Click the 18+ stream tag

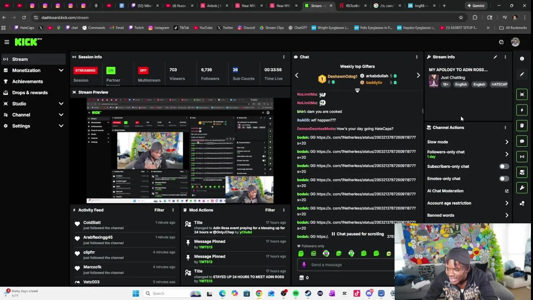click(446, 85)
